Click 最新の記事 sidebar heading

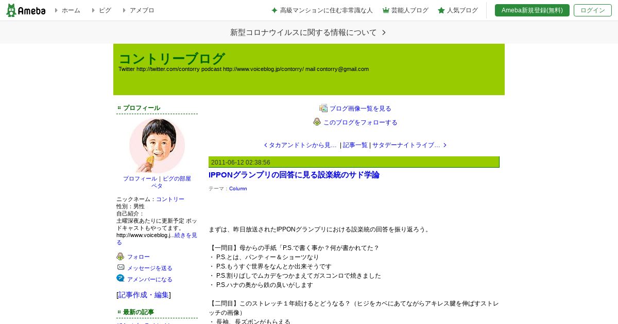tap(139, 312)
